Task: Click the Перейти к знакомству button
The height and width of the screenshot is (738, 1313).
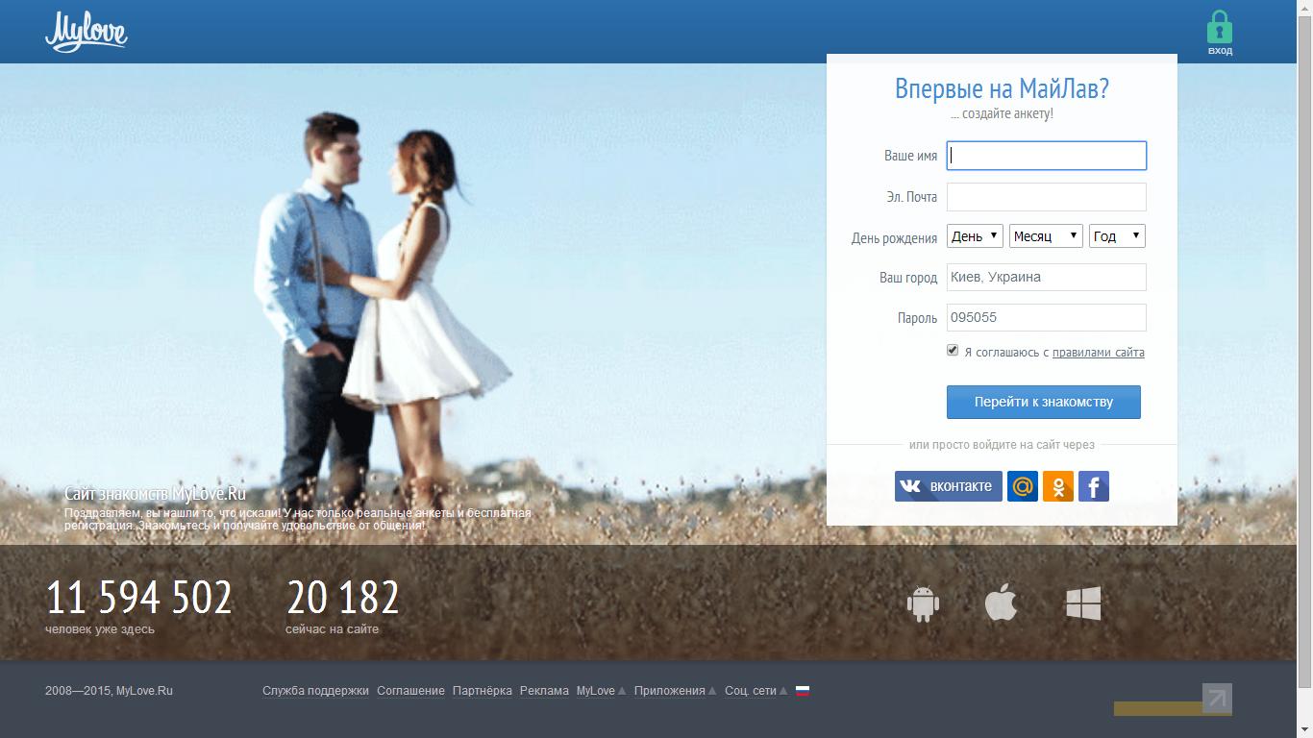Action: point(1043,402)
